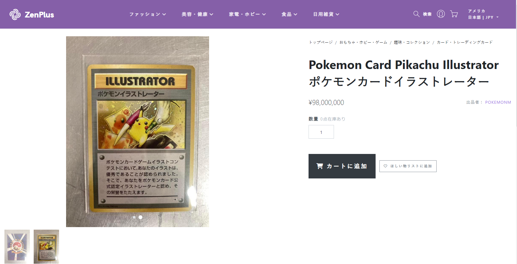Open the shopping cart icon
517x264 pixels.
[x=454, y=14]
